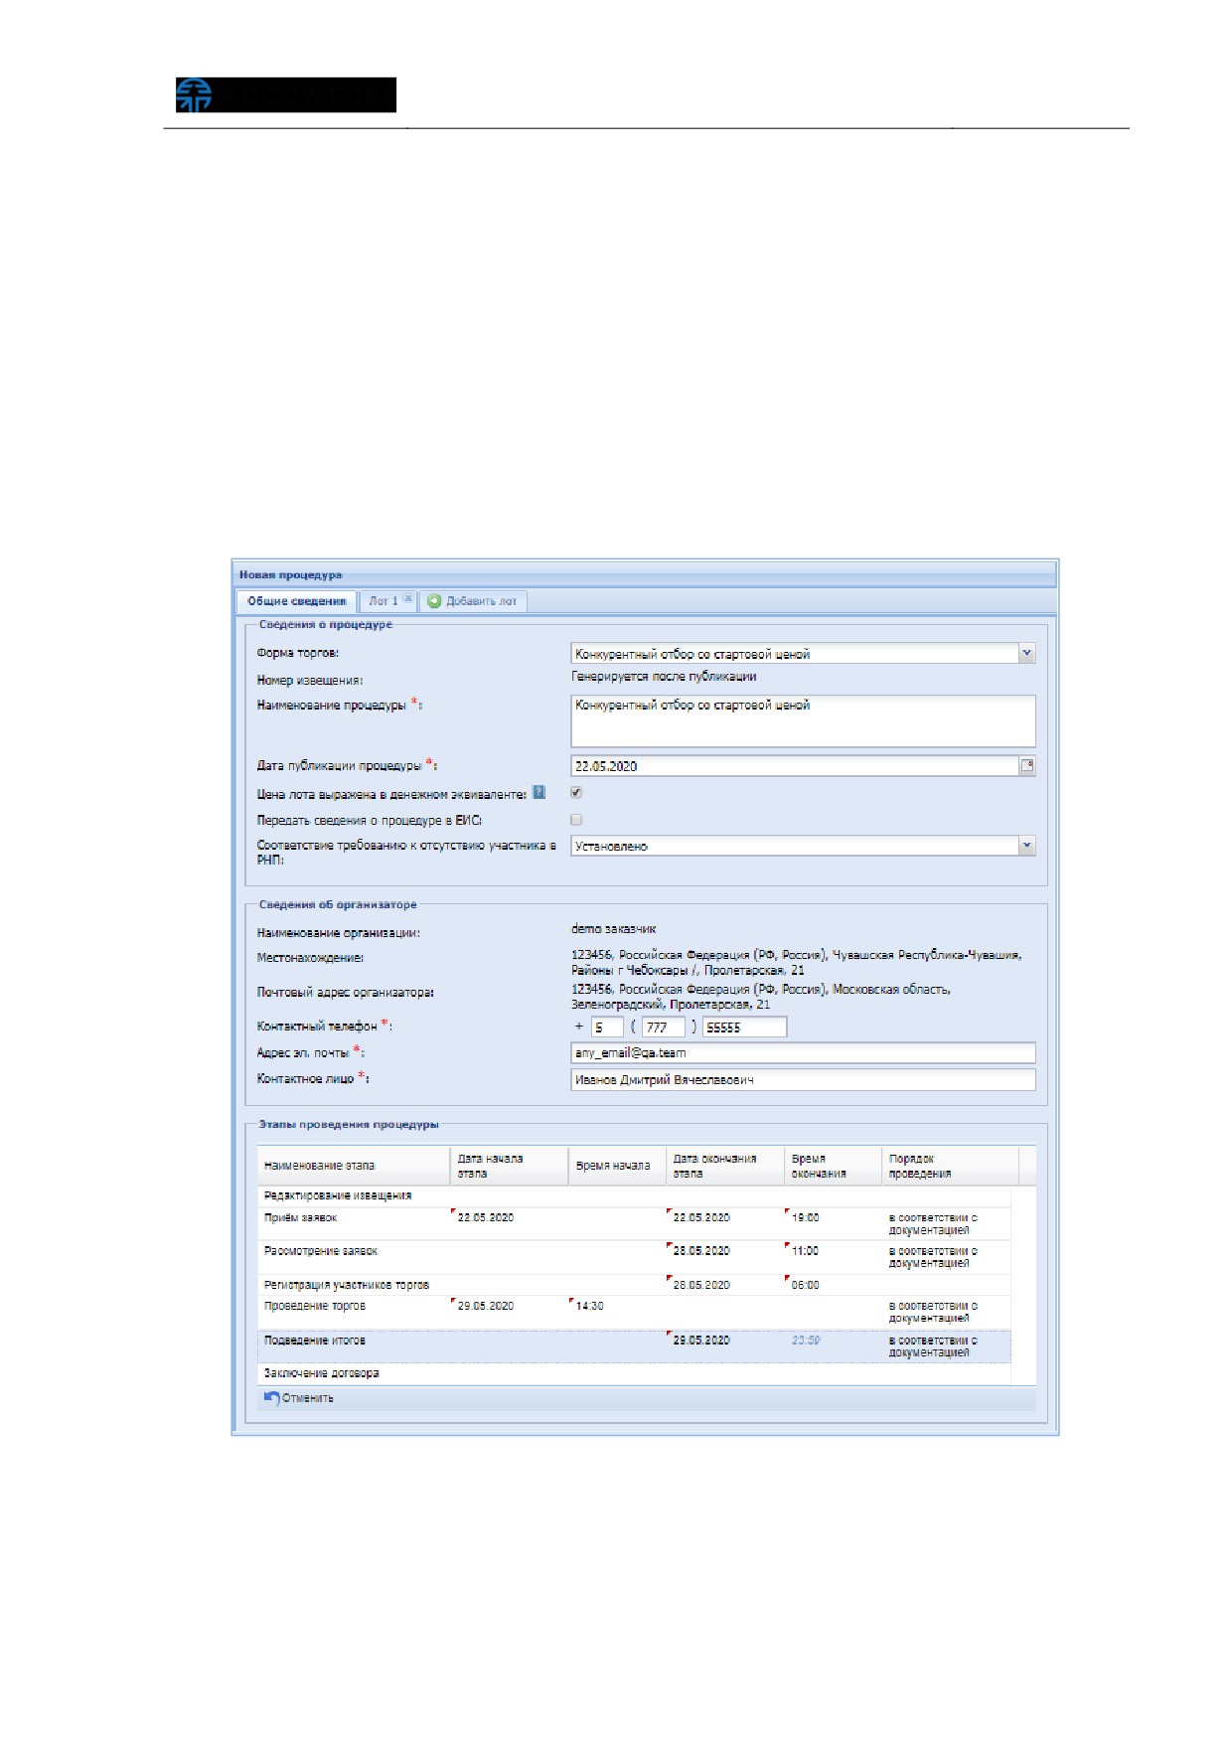This screenshot has width=1231, height=1741.
Task: Select the Рассмотрение заявок stage name
Action: point(321,1251)
